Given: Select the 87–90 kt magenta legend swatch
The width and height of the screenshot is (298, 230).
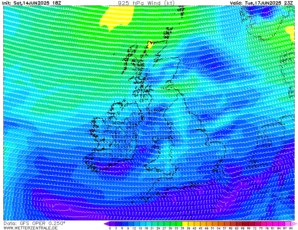Looking at the screenshot, I should click(288, 224).
